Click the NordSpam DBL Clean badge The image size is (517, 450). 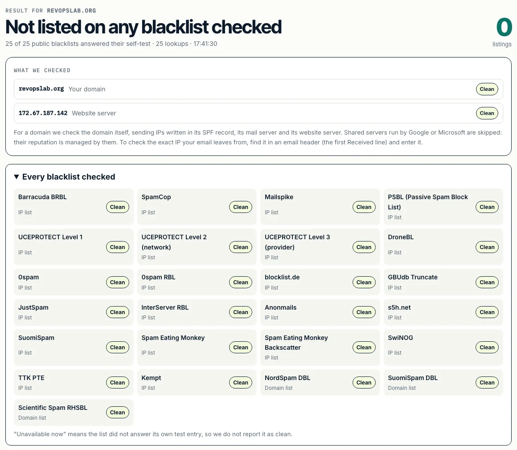[x=364, y=382]
